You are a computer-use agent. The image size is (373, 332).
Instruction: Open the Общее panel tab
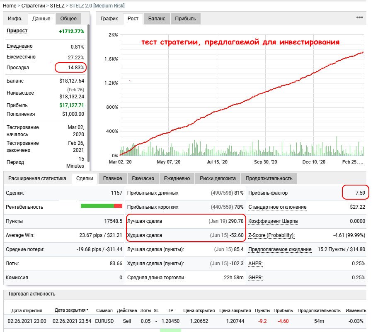click(68, 19)
